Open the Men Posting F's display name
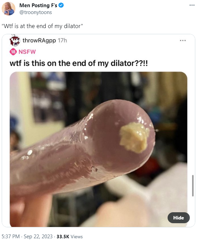Screen dimensions: 197x241 [38, 5]
